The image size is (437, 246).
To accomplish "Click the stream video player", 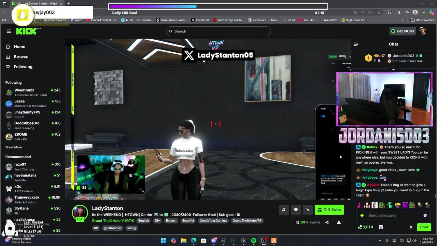I will pyautogui.click(x=208, y=119).
